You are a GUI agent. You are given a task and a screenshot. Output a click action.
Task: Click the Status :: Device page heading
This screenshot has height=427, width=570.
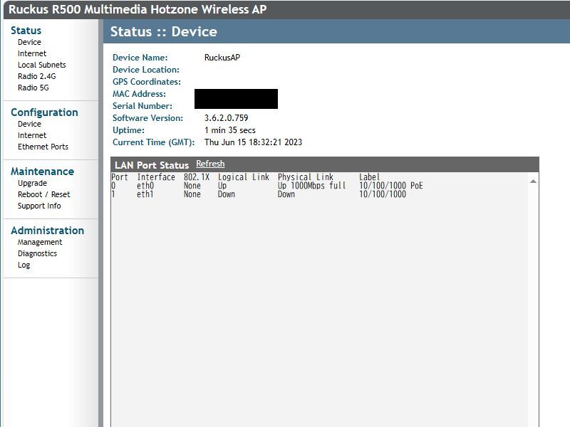[164, 31]
